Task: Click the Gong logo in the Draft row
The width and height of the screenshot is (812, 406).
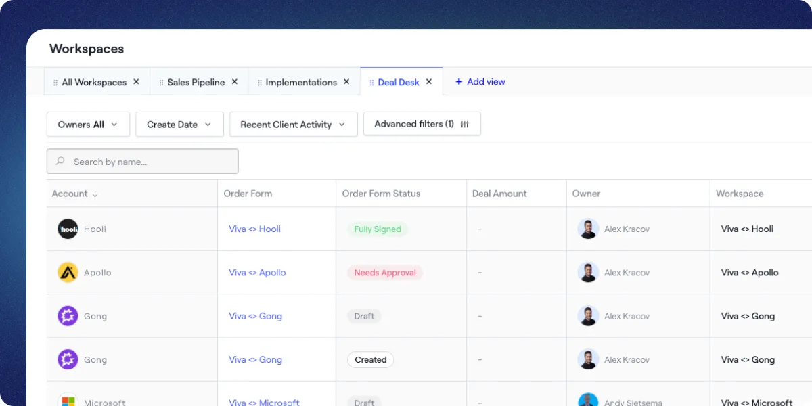Action: coord(68,316)
